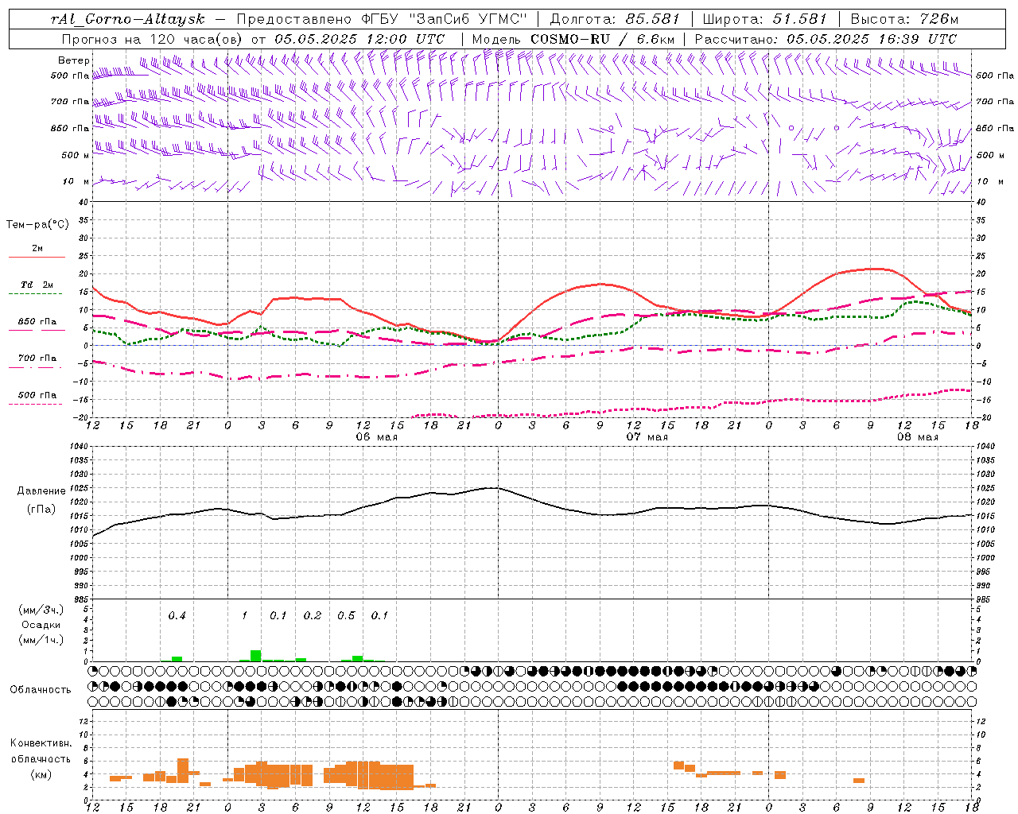Click the Ветер panel label
The width and height of the screenshot is (1018, 814).
73,60
